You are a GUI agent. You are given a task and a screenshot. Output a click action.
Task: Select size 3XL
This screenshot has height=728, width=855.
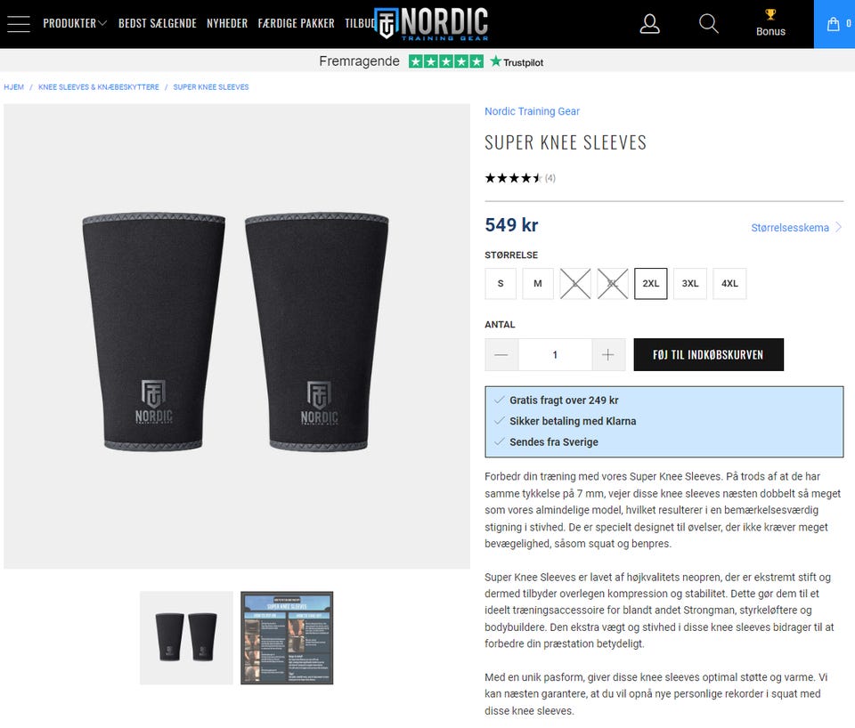689,283
